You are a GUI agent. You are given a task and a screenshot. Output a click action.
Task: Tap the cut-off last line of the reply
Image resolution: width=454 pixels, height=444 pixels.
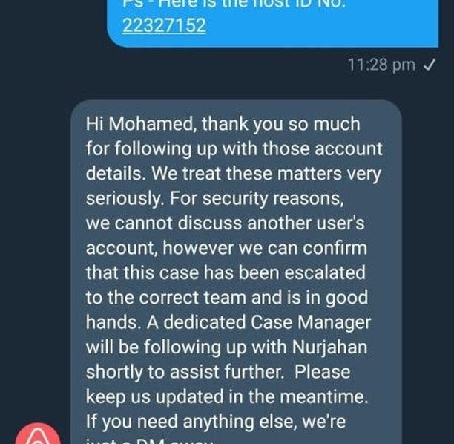click(151, 441)
